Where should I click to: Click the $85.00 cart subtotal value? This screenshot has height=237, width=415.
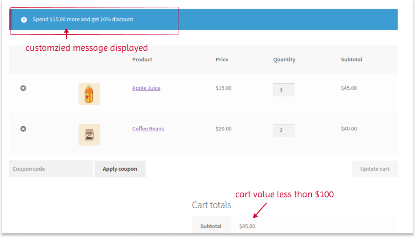[247, 226]
